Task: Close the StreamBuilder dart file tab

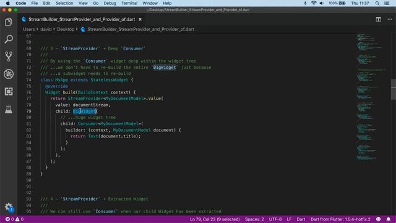Action: pos(140,19)
